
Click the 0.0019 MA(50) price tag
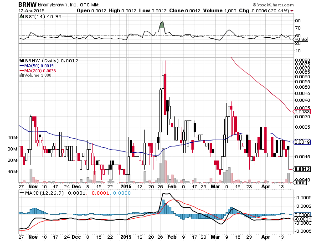coord(302,142)
